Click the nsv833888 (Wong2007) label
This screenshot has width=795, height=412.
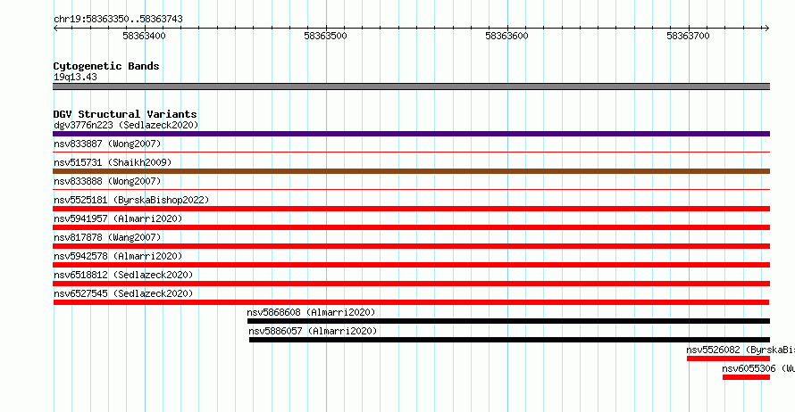107,181
